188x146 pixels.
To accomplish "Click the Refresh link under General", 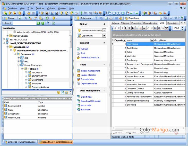I will coord(84,49).
